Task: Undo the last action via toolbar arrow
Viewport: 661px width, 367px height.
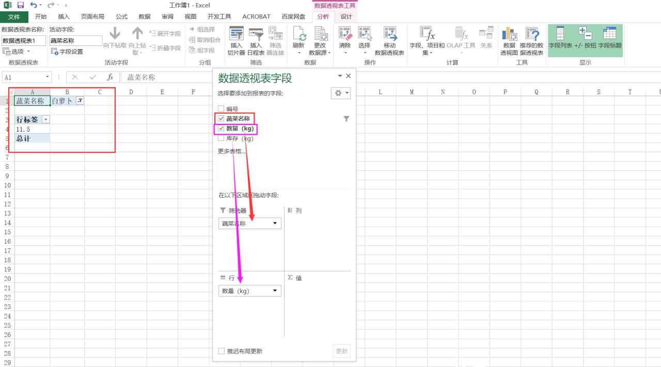Action: pyautogui.click(x=34, y=5)
